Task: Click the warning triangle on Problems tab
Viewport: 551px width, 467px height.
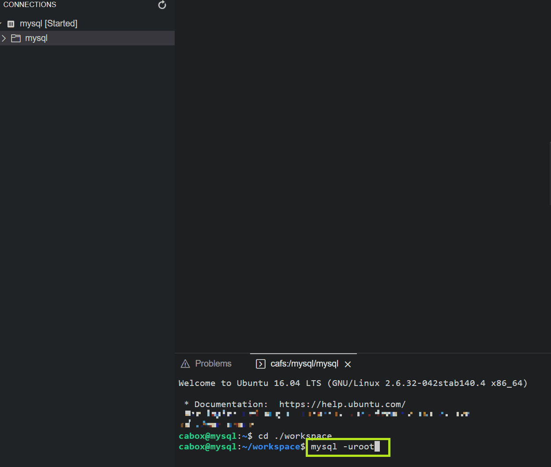Action: (x=185, y=363)
